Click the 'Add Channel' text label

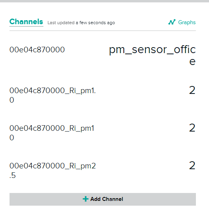click(x=107, y=199)
